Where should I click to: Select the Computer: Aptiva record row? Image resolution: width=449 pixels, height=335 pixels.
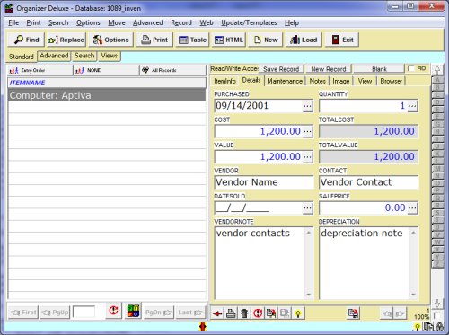(x=107, y=95)
